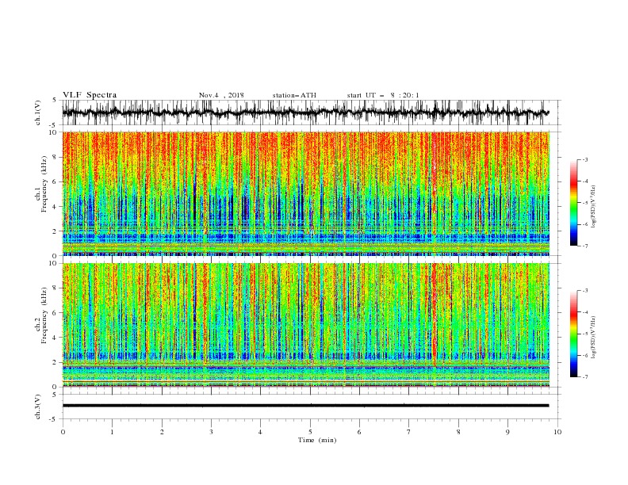Viewport: 628px width, 485px height.
Task: Click time axis tick label "8"
Action: [x=458, y=432]
